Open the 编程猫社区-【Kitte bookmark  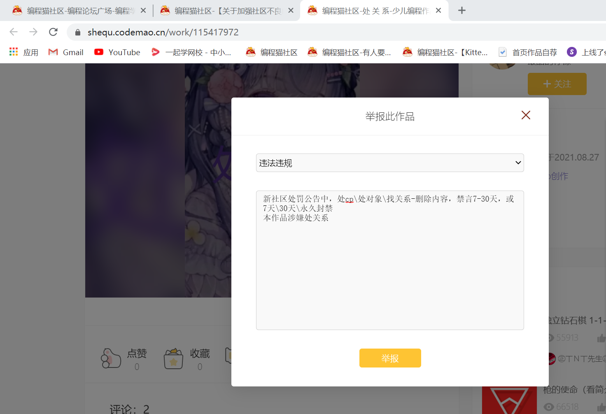pyautogui.click(x=445, y=52)
